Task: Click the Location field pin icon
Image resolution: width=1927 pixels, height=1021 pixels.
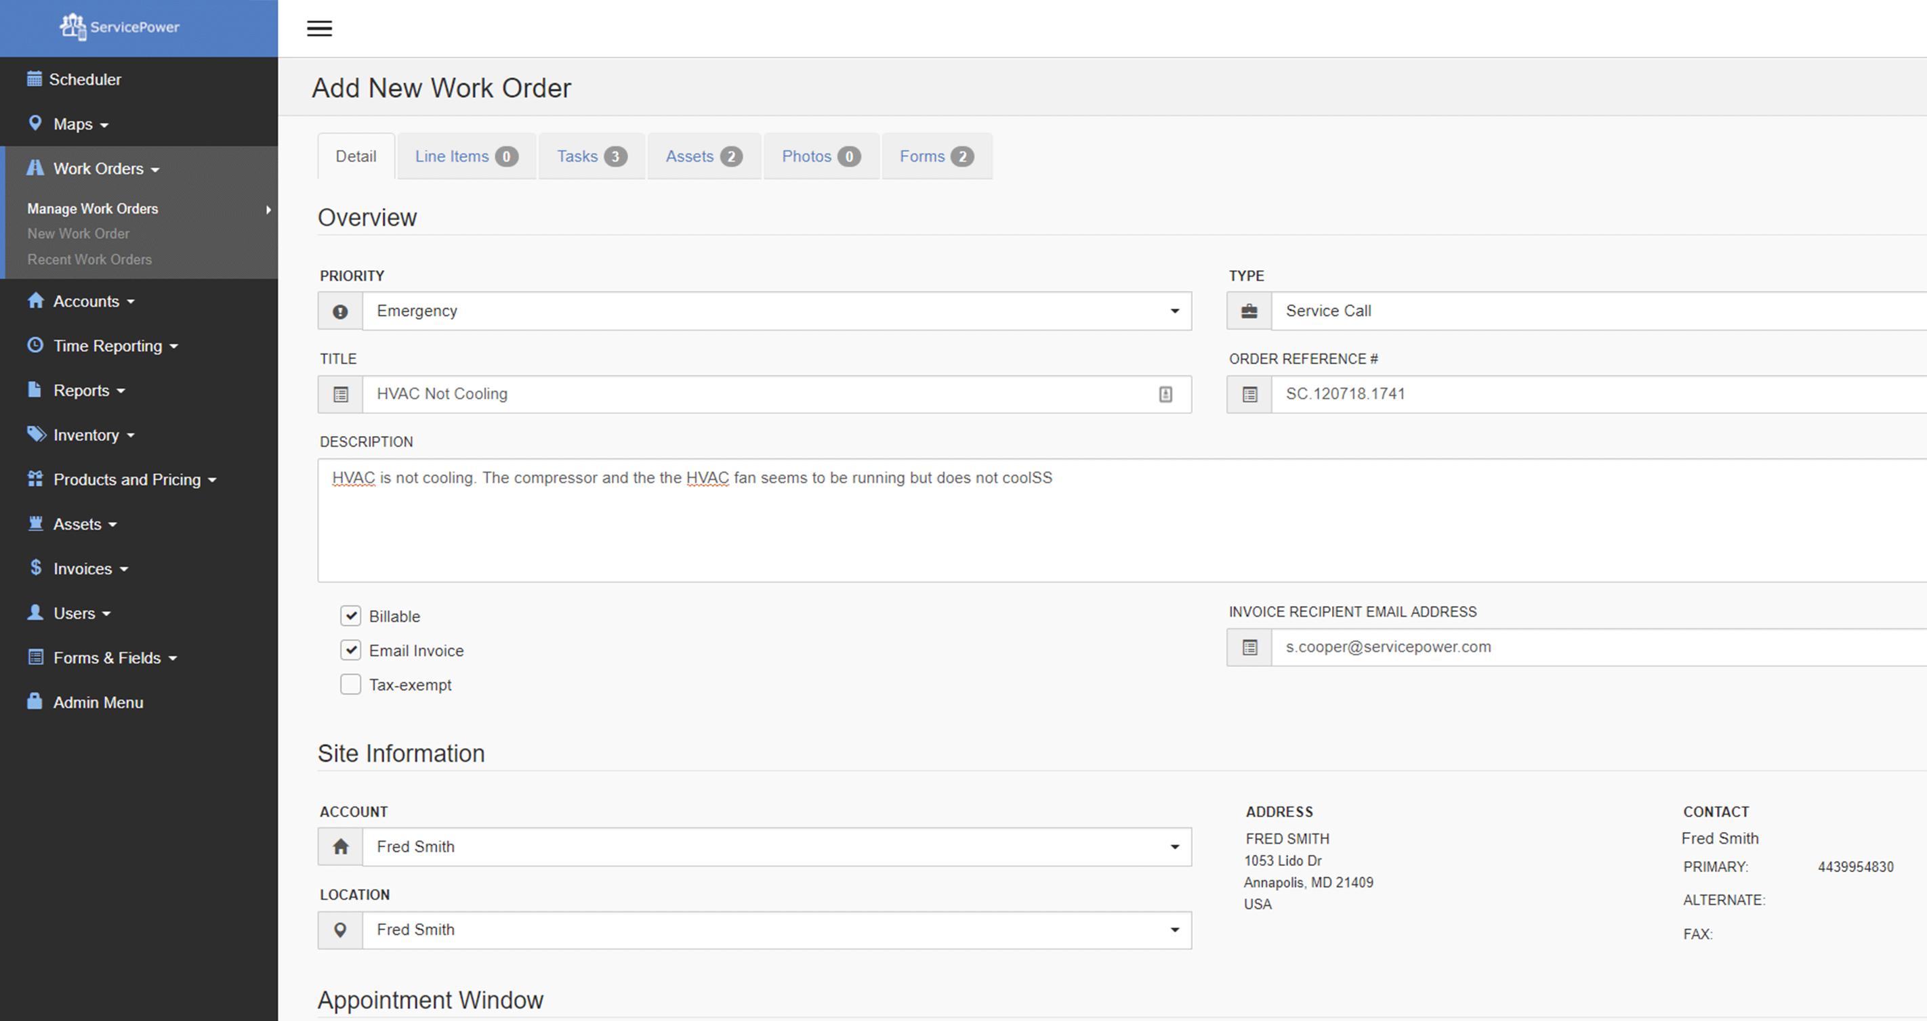Action: (340, 930)
